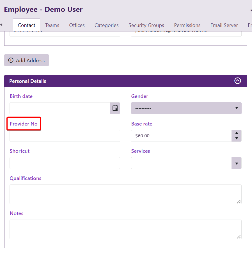Click inside the Notes text area
This screenshot has width=252, height=253.
point(125,229)
